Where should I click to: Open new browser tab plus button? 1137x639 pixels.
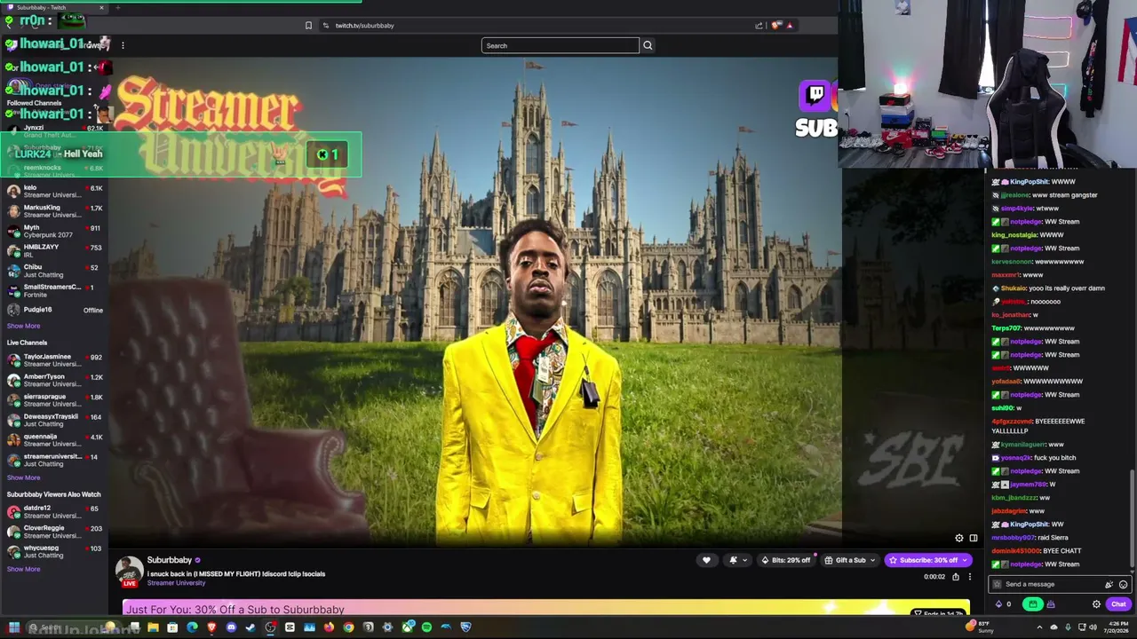[118, 7]
